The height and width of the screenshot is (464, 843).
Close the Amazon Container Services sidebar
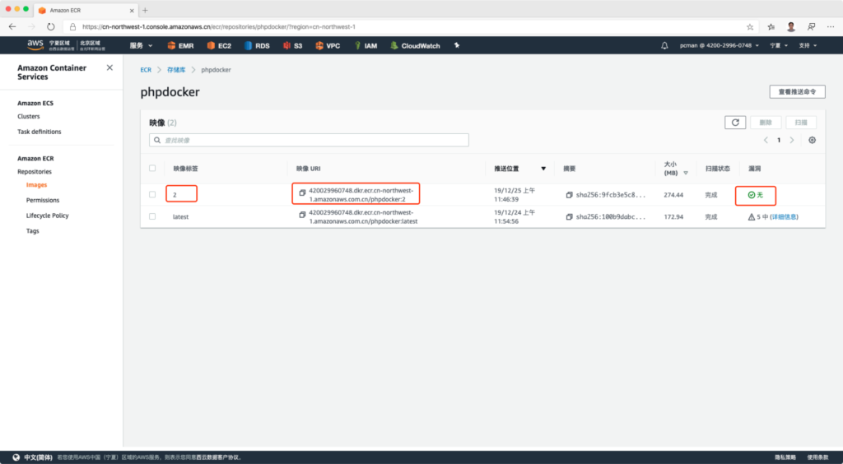click(109, 68)
